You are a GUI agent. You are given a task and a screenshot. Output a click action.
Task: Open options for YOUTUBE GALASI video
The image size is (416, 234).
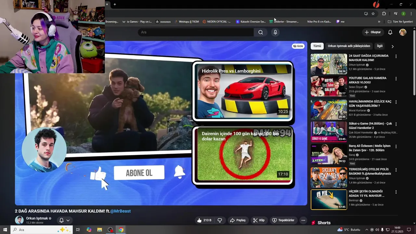(396, 79)
